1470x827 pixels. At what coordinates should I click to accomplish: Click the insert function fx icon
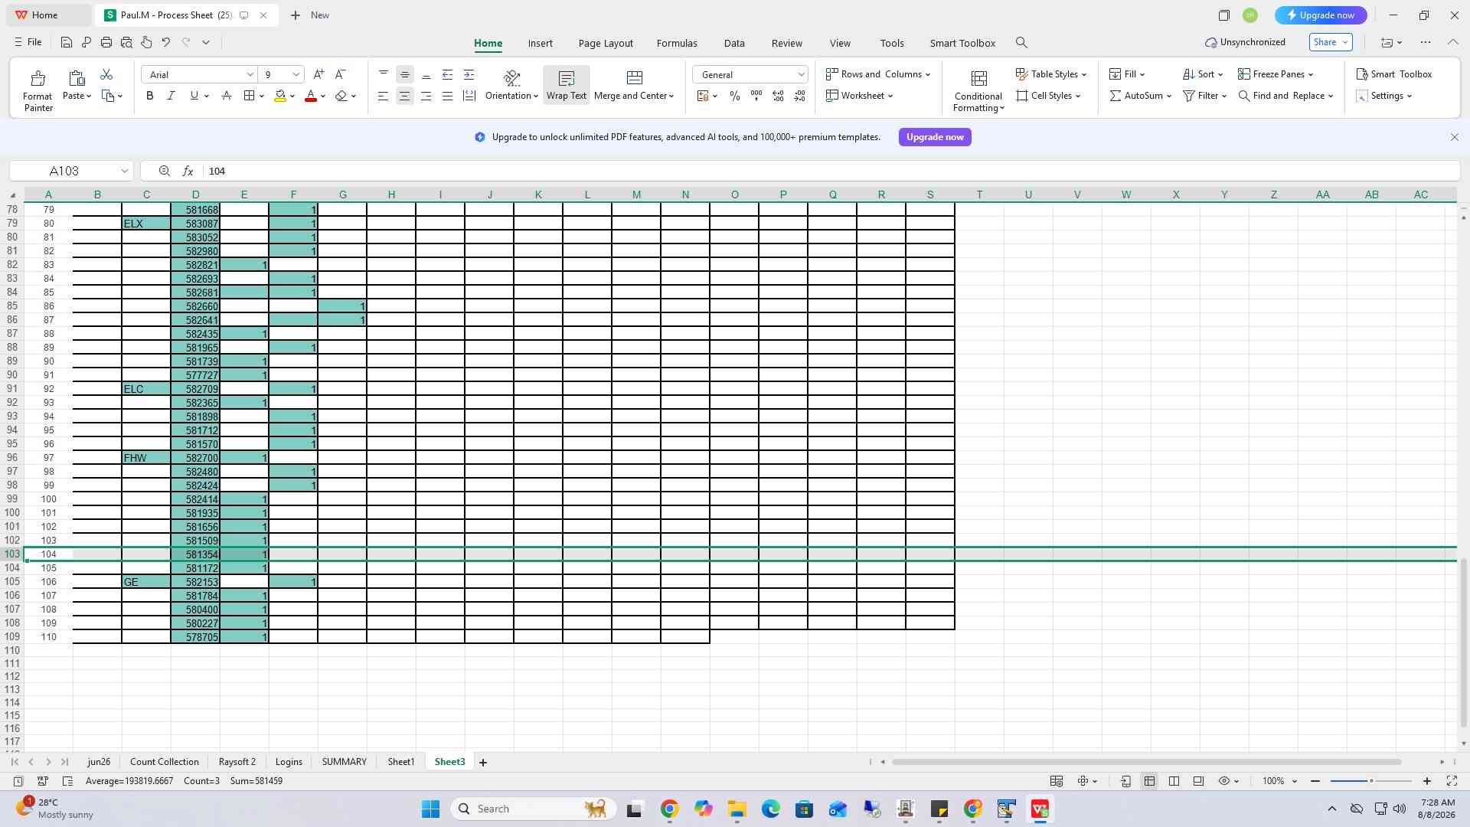(x=188, y=171)
